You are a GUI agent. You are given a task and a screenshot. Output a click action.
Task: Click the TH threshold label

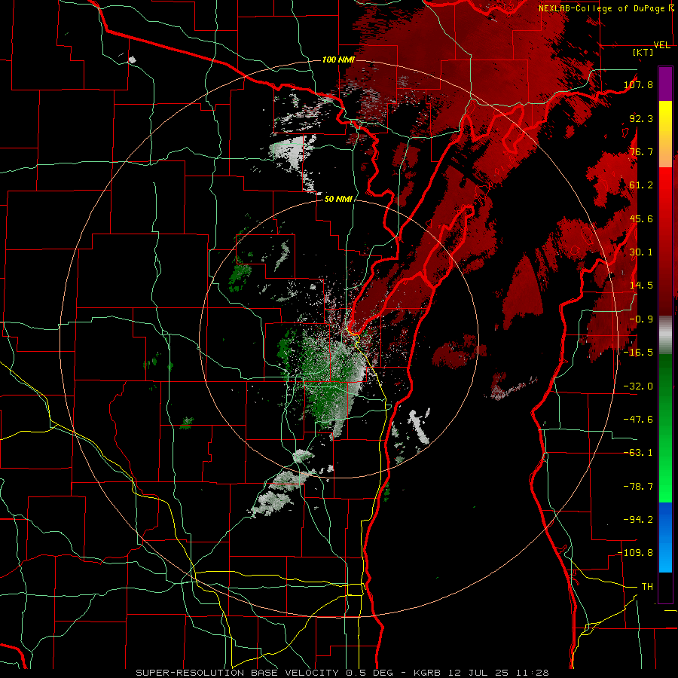(647, 587)
